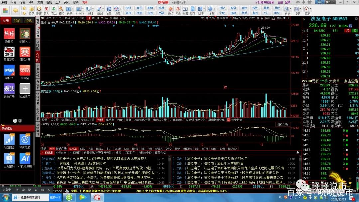Click the F10/F9 info icon

click(x=78, y=9)
